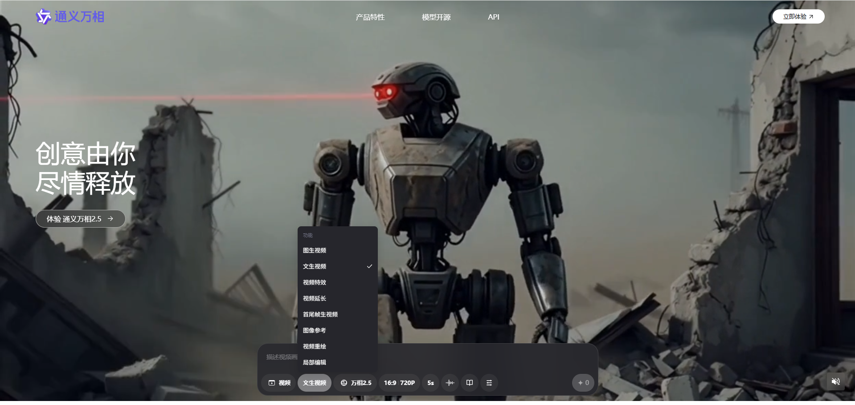Open the book-shaped guide icon

point(470,383)
